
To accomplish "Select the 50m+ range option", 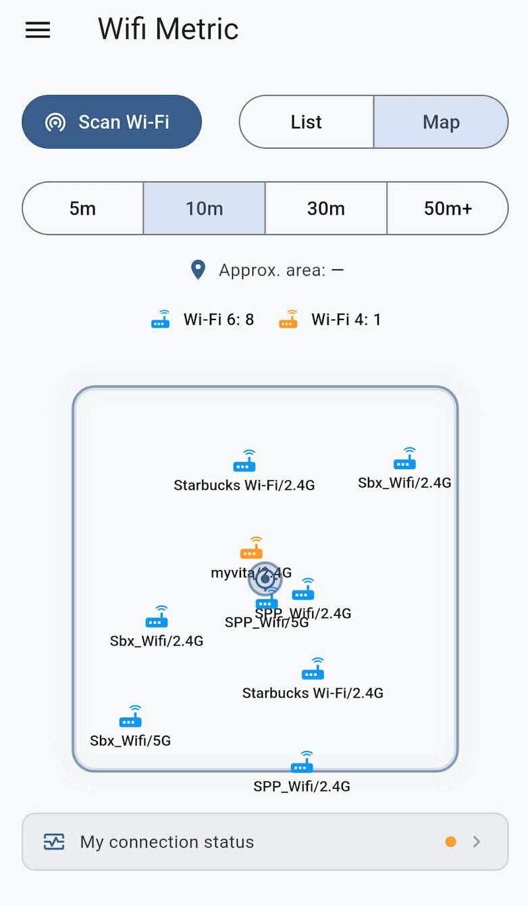I will coord(448,208).
